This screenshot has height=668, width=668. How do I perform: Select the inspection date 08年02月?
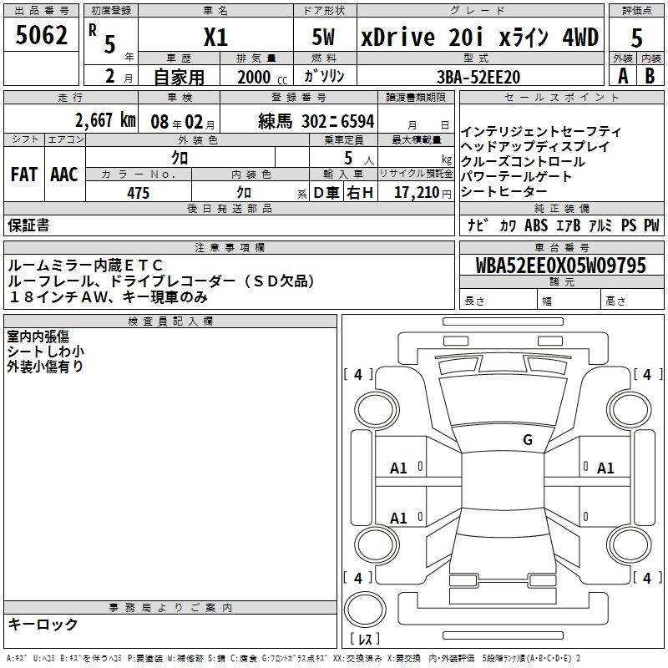tap(182, 122)
